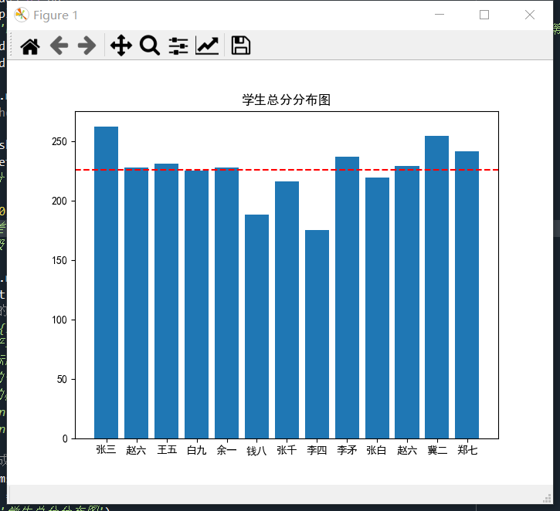
Task: Click the x-axis label 冀二
Action: [x=437, y=450]
